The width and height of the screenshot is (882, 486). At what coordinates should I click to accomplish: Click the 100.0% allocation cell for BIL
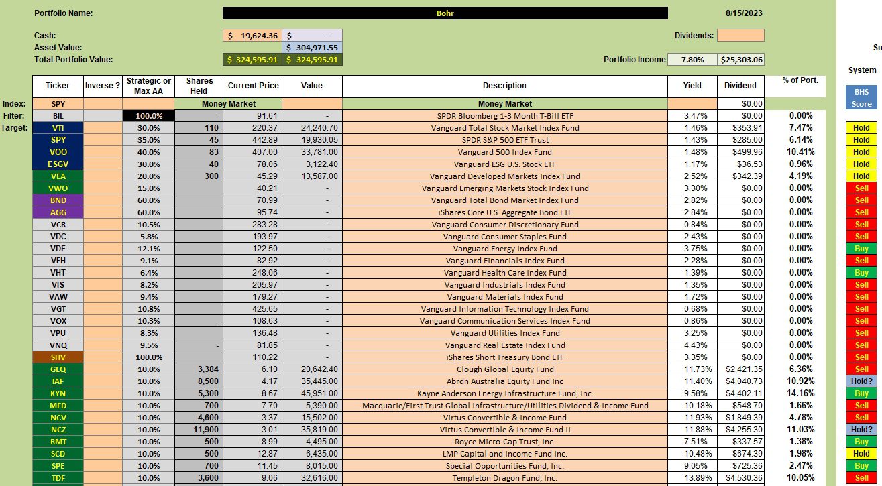tap(149, 116)
